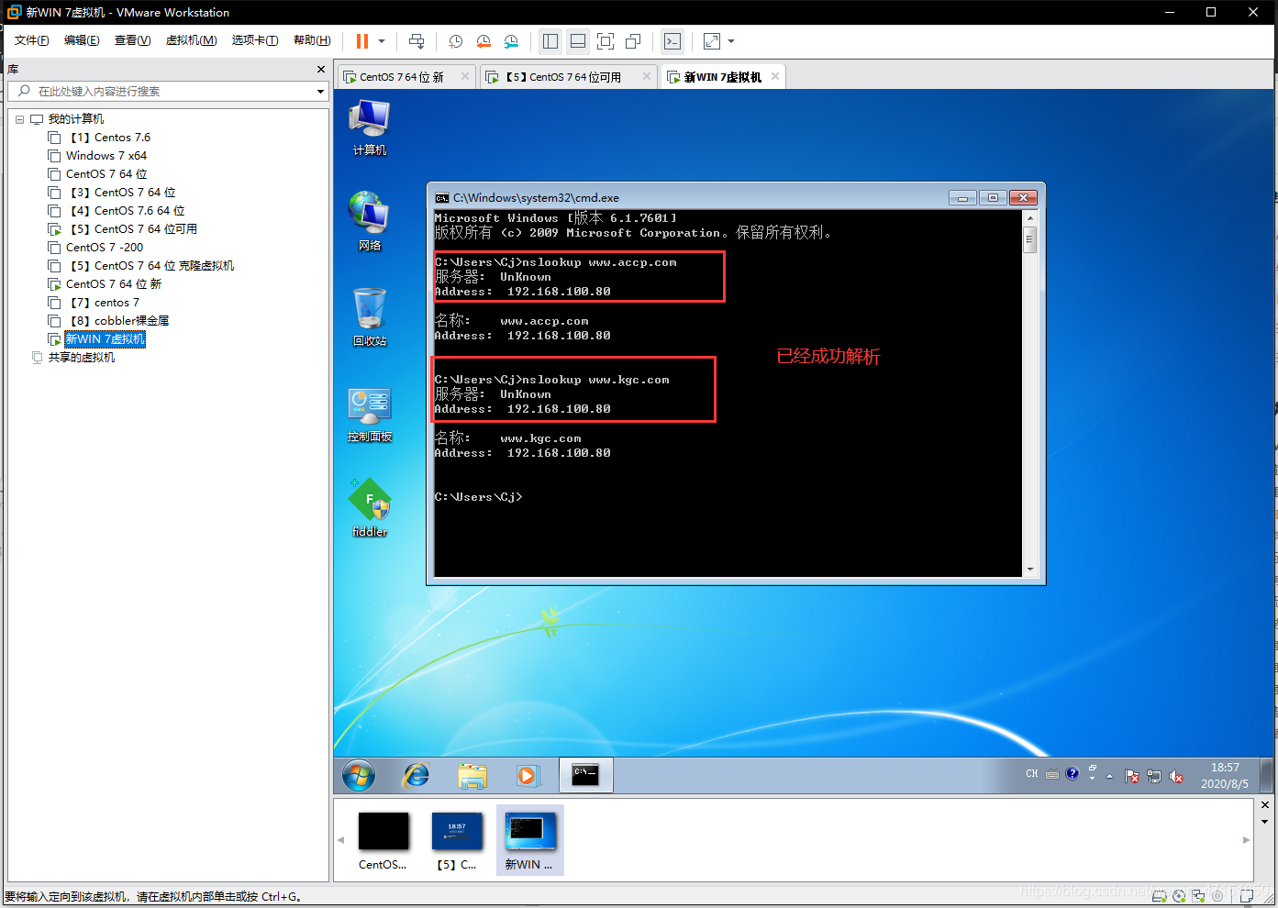Image resolution: width=1278 pixels, height=908 pixels.
Task: Open the library search dropdown arrow
Action: pos(320,92)
